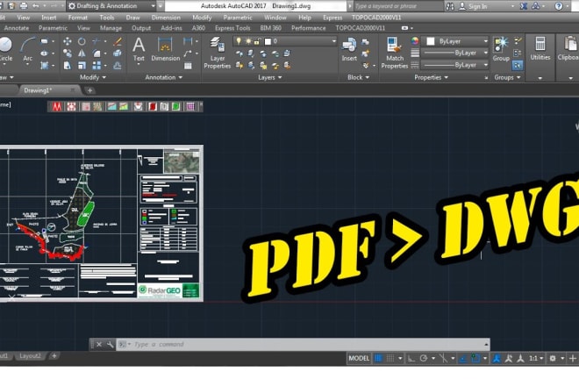This screenshot has height=386, width=579.
Task: Add a new layout with plus button
Action: tap(54, 355)
